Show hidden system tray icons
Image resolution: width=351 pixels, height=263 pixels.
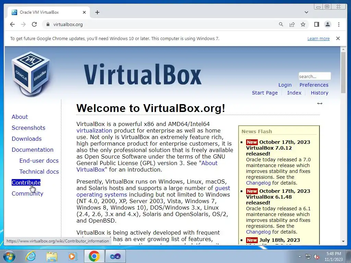click(x=300, y=256)
